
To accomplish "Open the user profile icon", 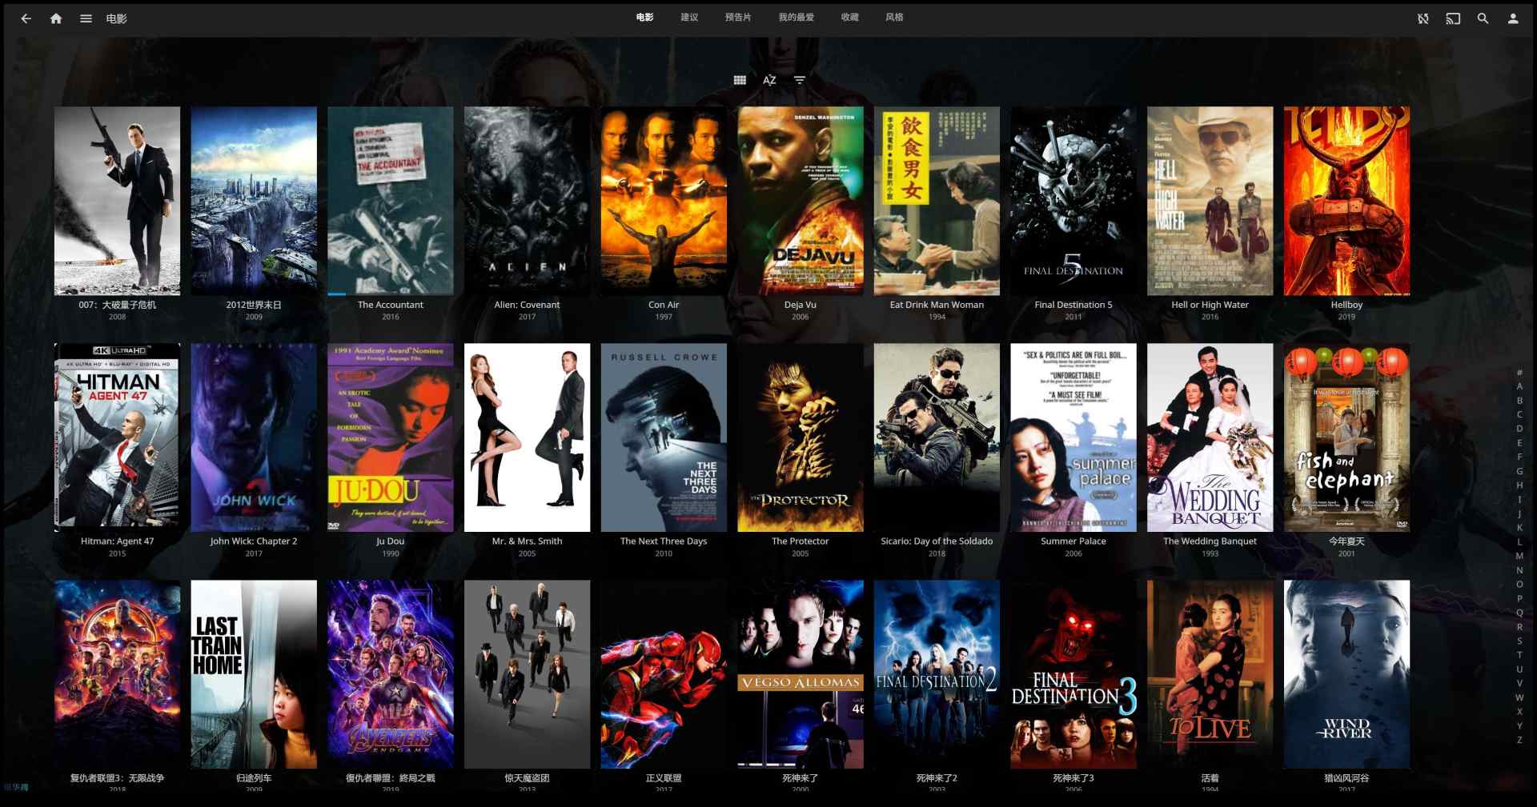I will coord(1512,18).
